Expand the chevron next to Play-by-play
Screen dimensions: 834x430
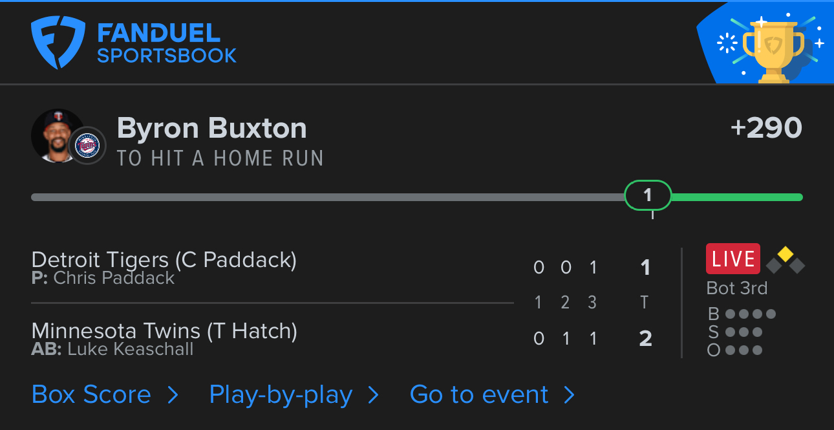pyautogui.click(x=373, y=395)
